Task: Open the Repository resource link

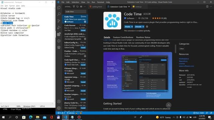Action: 183,61
